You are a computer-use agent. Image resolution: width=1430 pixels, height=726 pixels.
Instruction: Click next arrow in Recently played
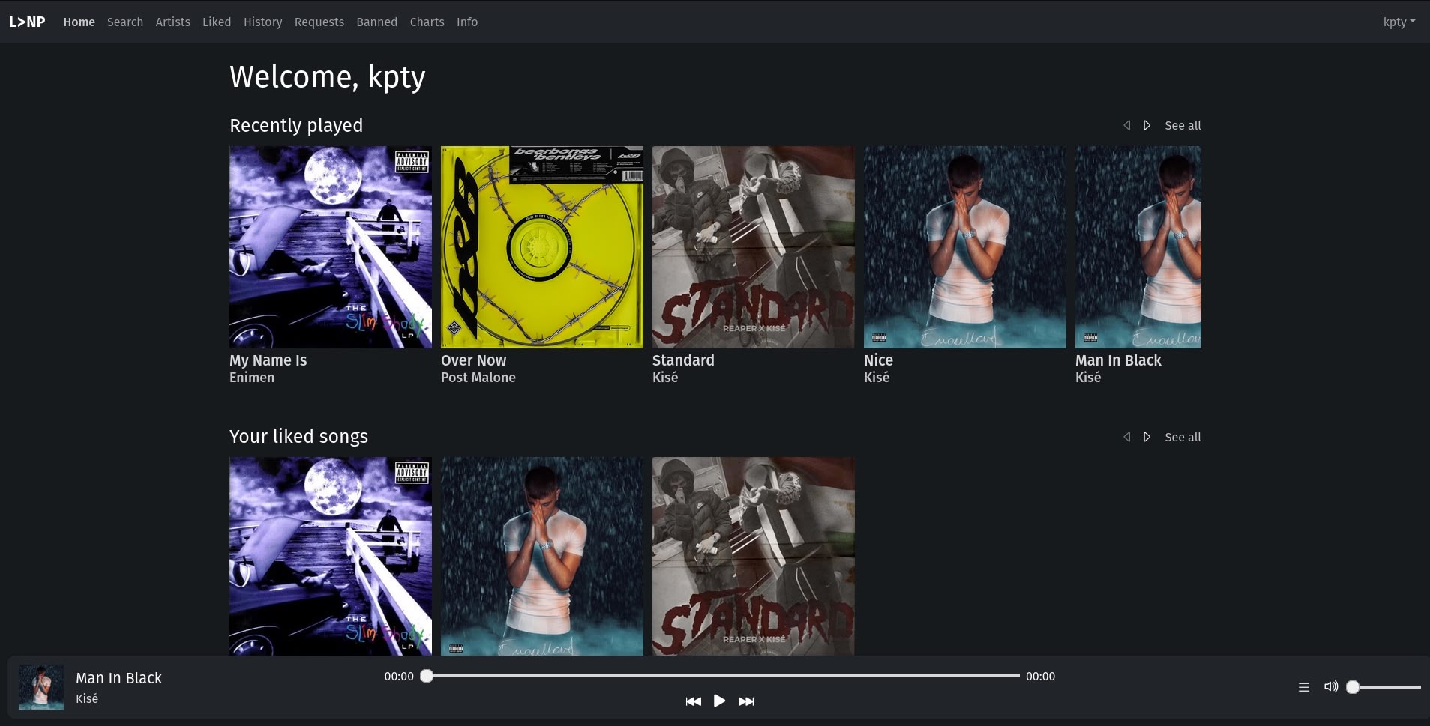[x=1147, y=125]
